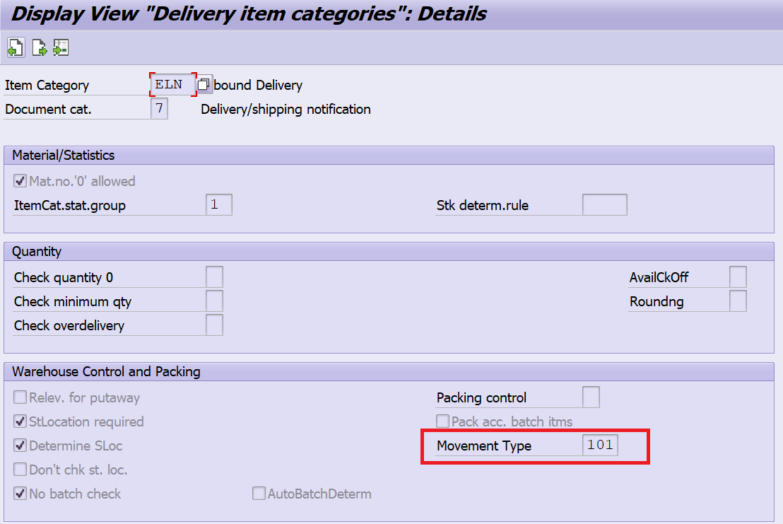Toggle the StLocation required checkbox

click(20, 422)
